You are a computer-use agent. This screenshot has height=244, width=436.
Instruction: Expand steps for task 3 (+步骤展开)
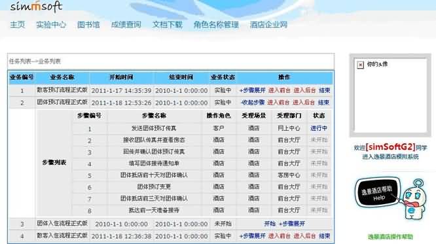click(x=292, y=224)
